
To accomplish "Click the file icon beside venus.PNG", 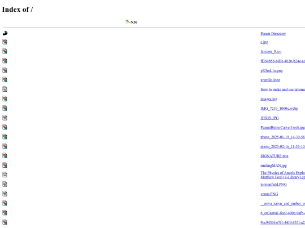I will (5, 194).
